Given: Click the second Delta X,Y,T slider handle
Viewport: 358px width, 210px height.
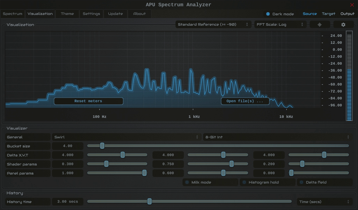Looking at the screenshot, I should [x=223, y=155].
